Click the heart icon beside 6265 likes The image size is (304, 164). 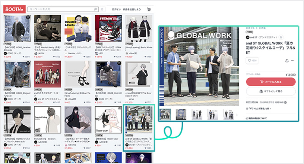click(x=84, y=57)
